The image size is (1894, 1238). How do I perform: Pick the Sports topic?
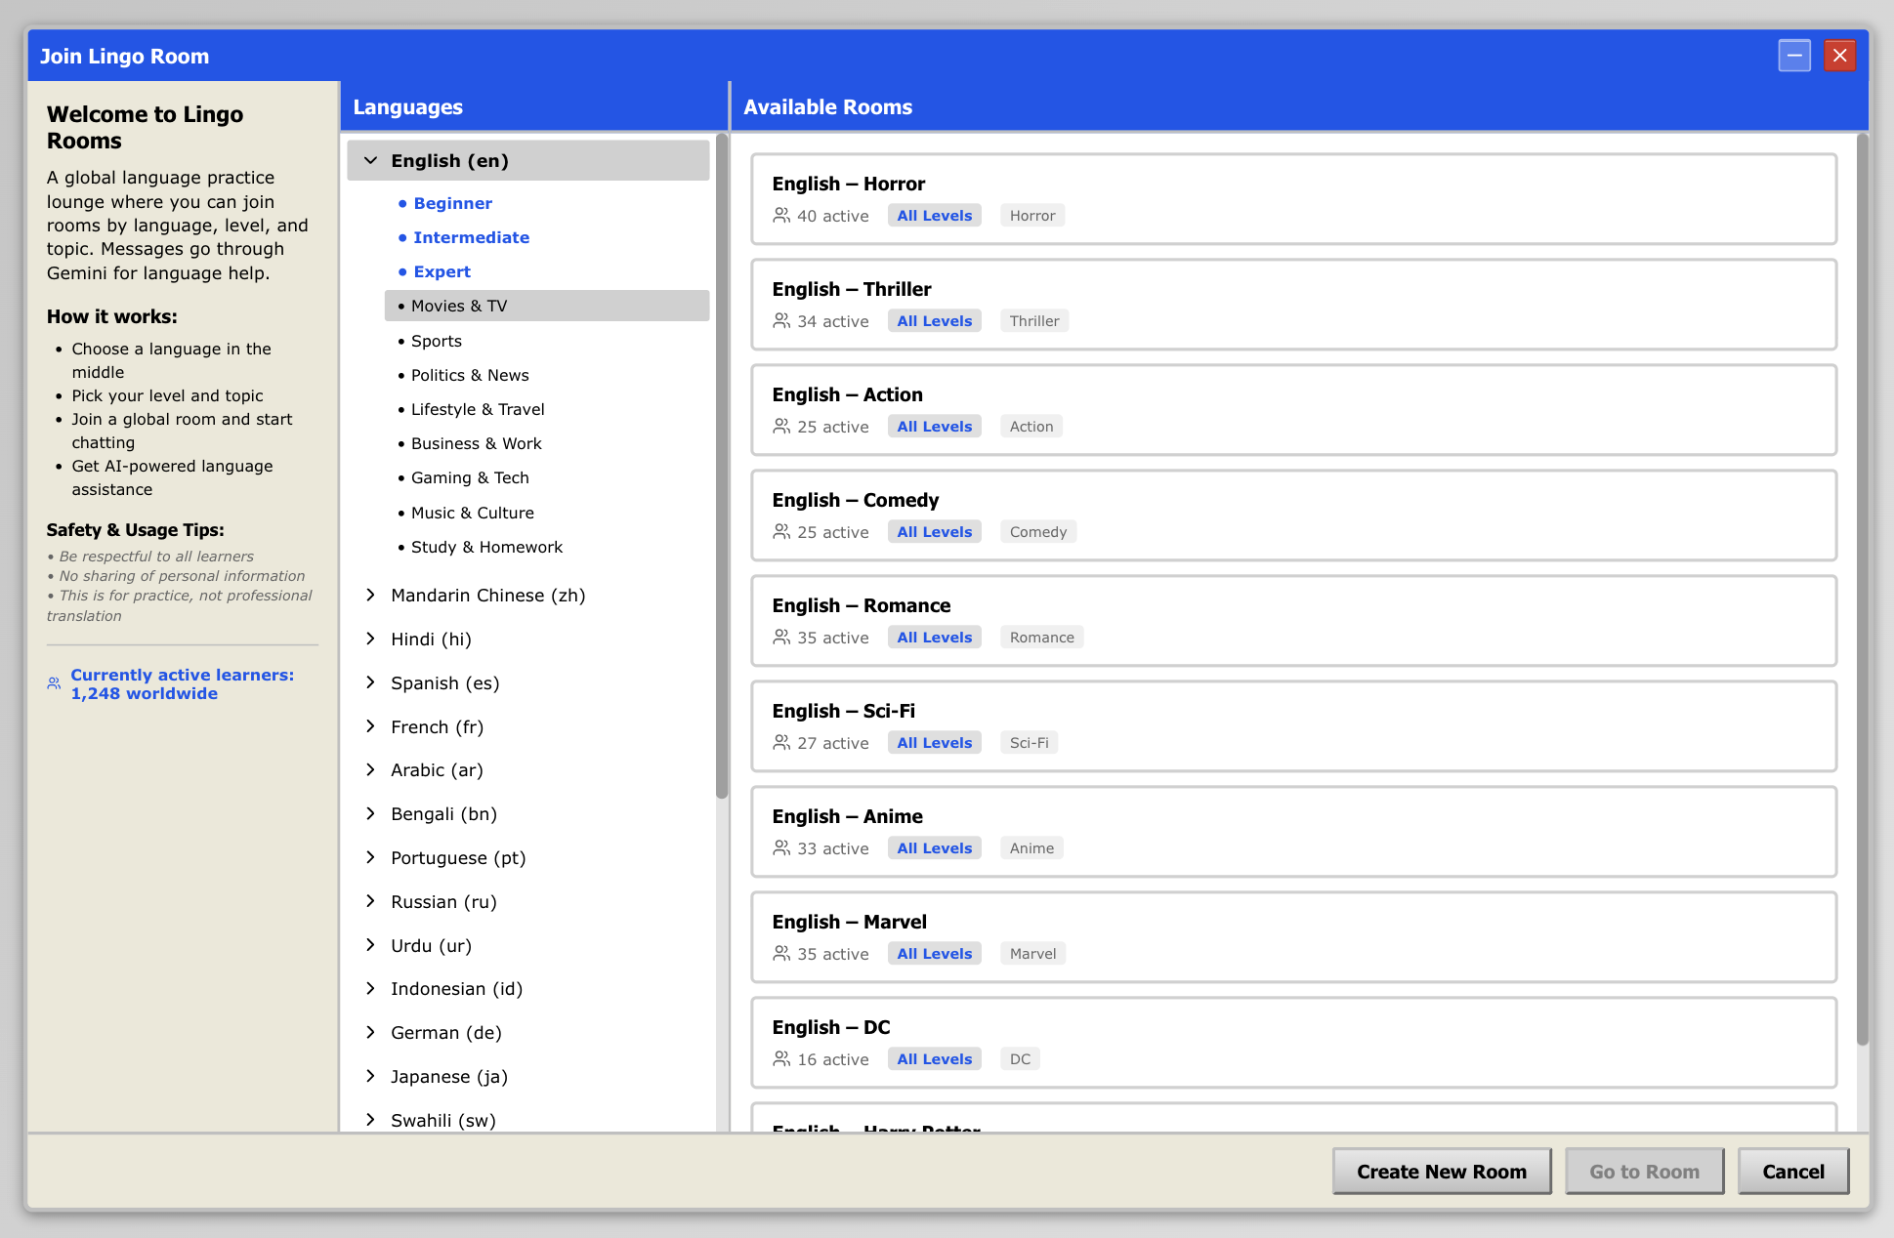click(436, 341)
